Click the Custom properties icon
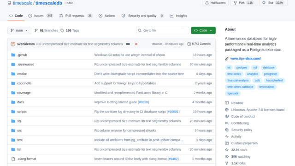 (x=227, y=143)
